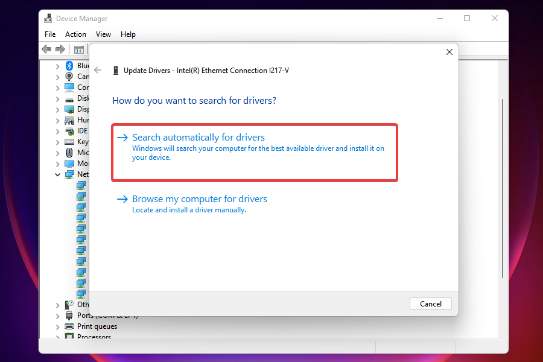Open the Action menu
The height and width of the screenshot is (362, 543).
point(75,34)
